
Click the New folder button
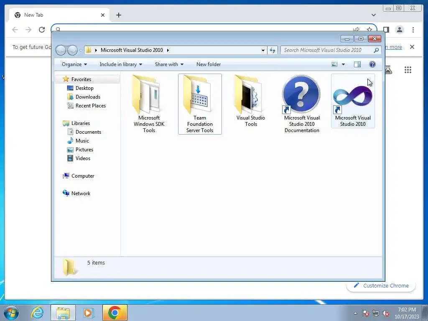209,64
